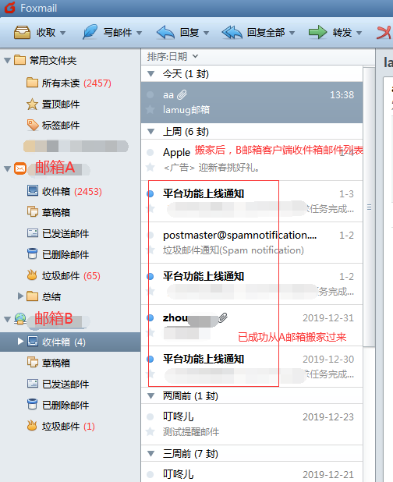
Task: Expand the 总结 folder arrow
Action: pos(20,296)
